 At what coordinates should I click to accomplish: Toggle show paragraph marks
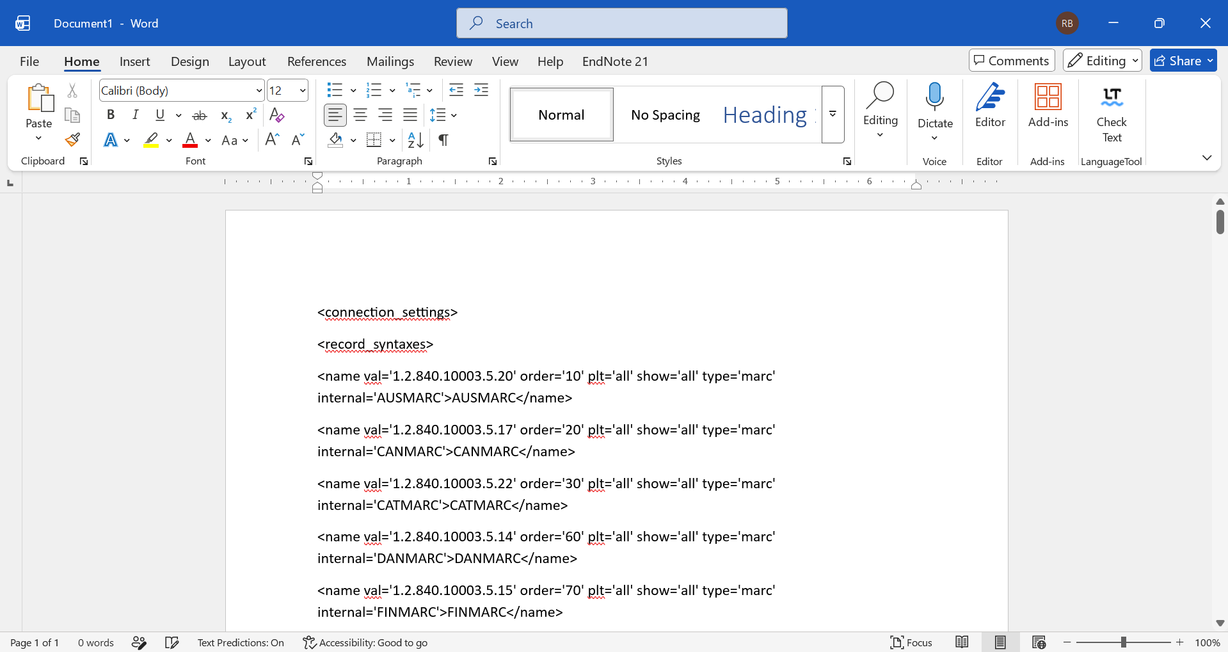(x=443, y=139)
